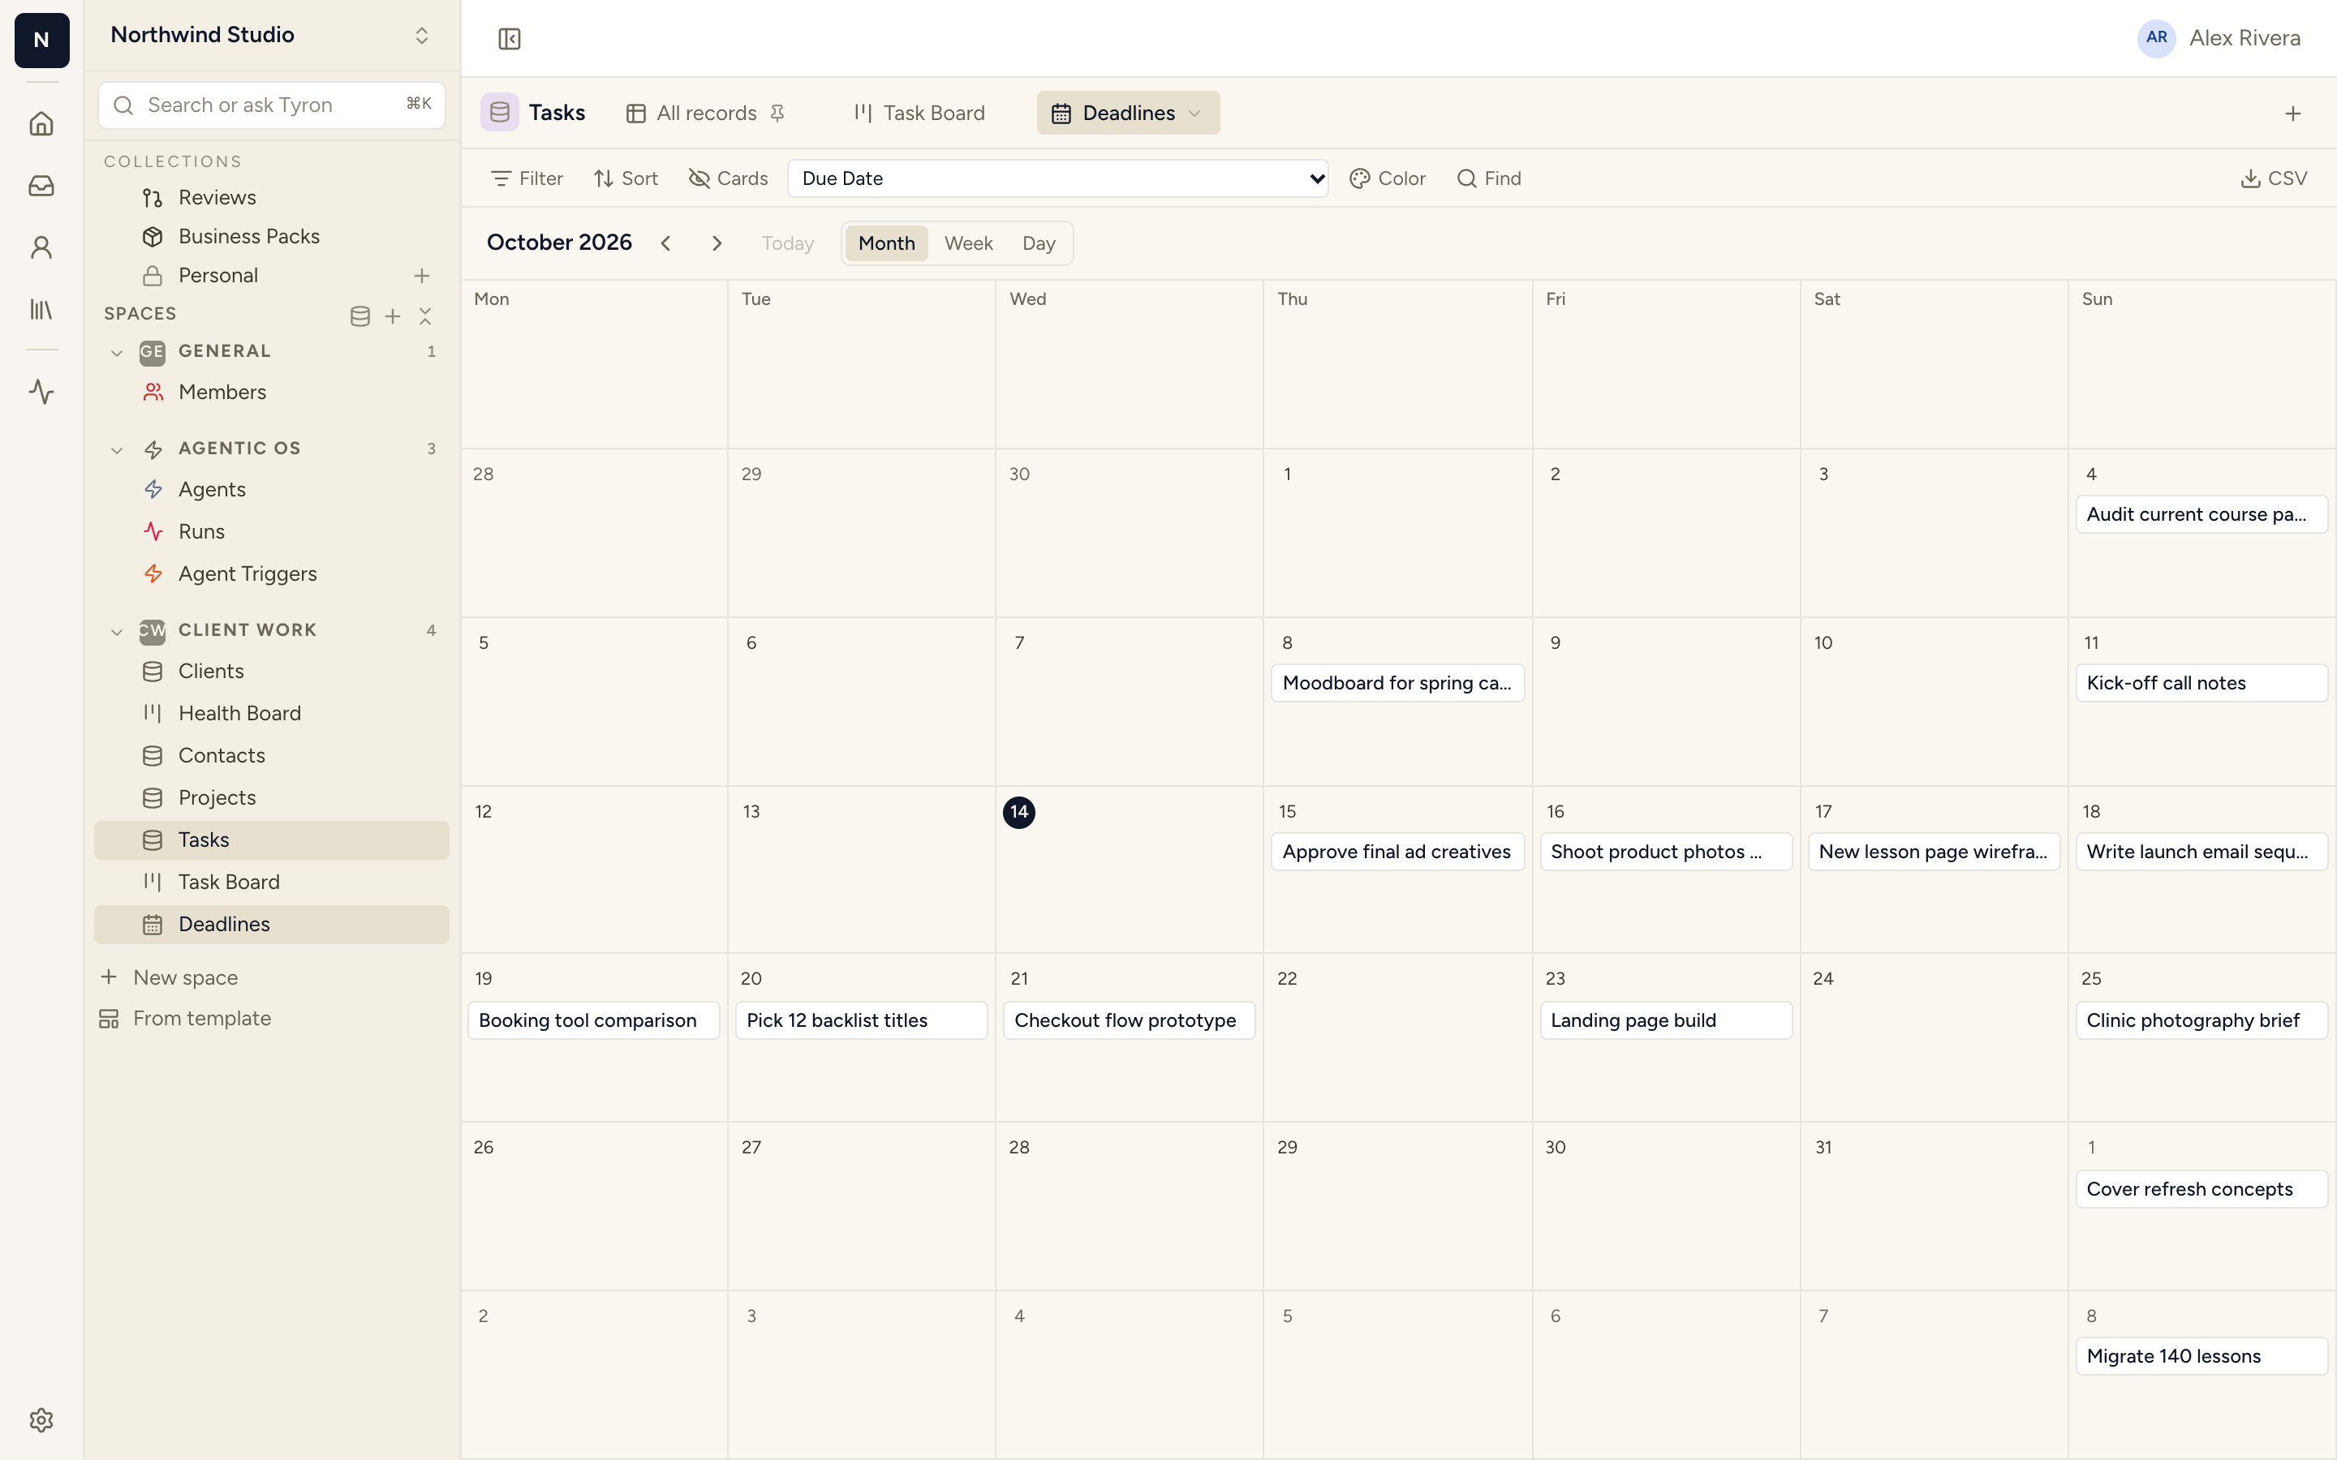This screenshot has height=1460, width=2337.
Task: Open the Checkout flow prototype event
Action: pyautogui.click(x=1129, y=1020)
